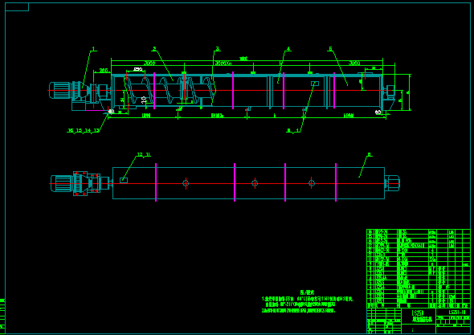This screenshot has width=474, height=335.
Task: Click the technical requirements notes block
Action: point(307,301)
